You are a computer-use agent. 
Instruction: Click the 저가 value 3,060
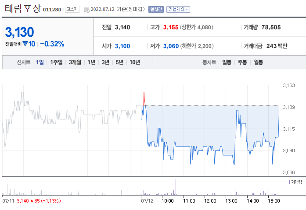click(171, 46)
